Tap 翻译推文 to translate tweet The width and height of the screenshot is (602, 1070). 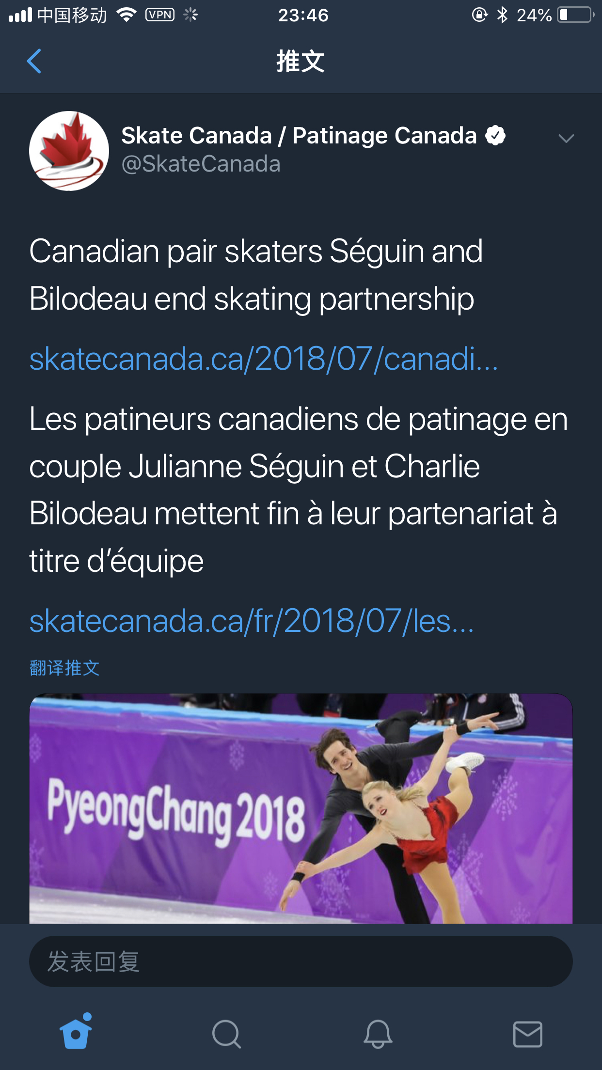point(64,668)
